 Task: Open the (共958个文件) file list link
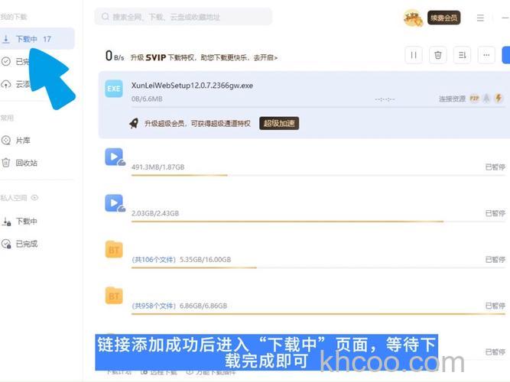coord(154,306)
